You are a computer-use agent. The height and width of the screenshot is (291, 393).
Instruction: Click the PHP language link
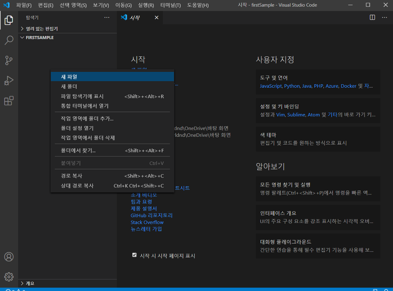319,86
